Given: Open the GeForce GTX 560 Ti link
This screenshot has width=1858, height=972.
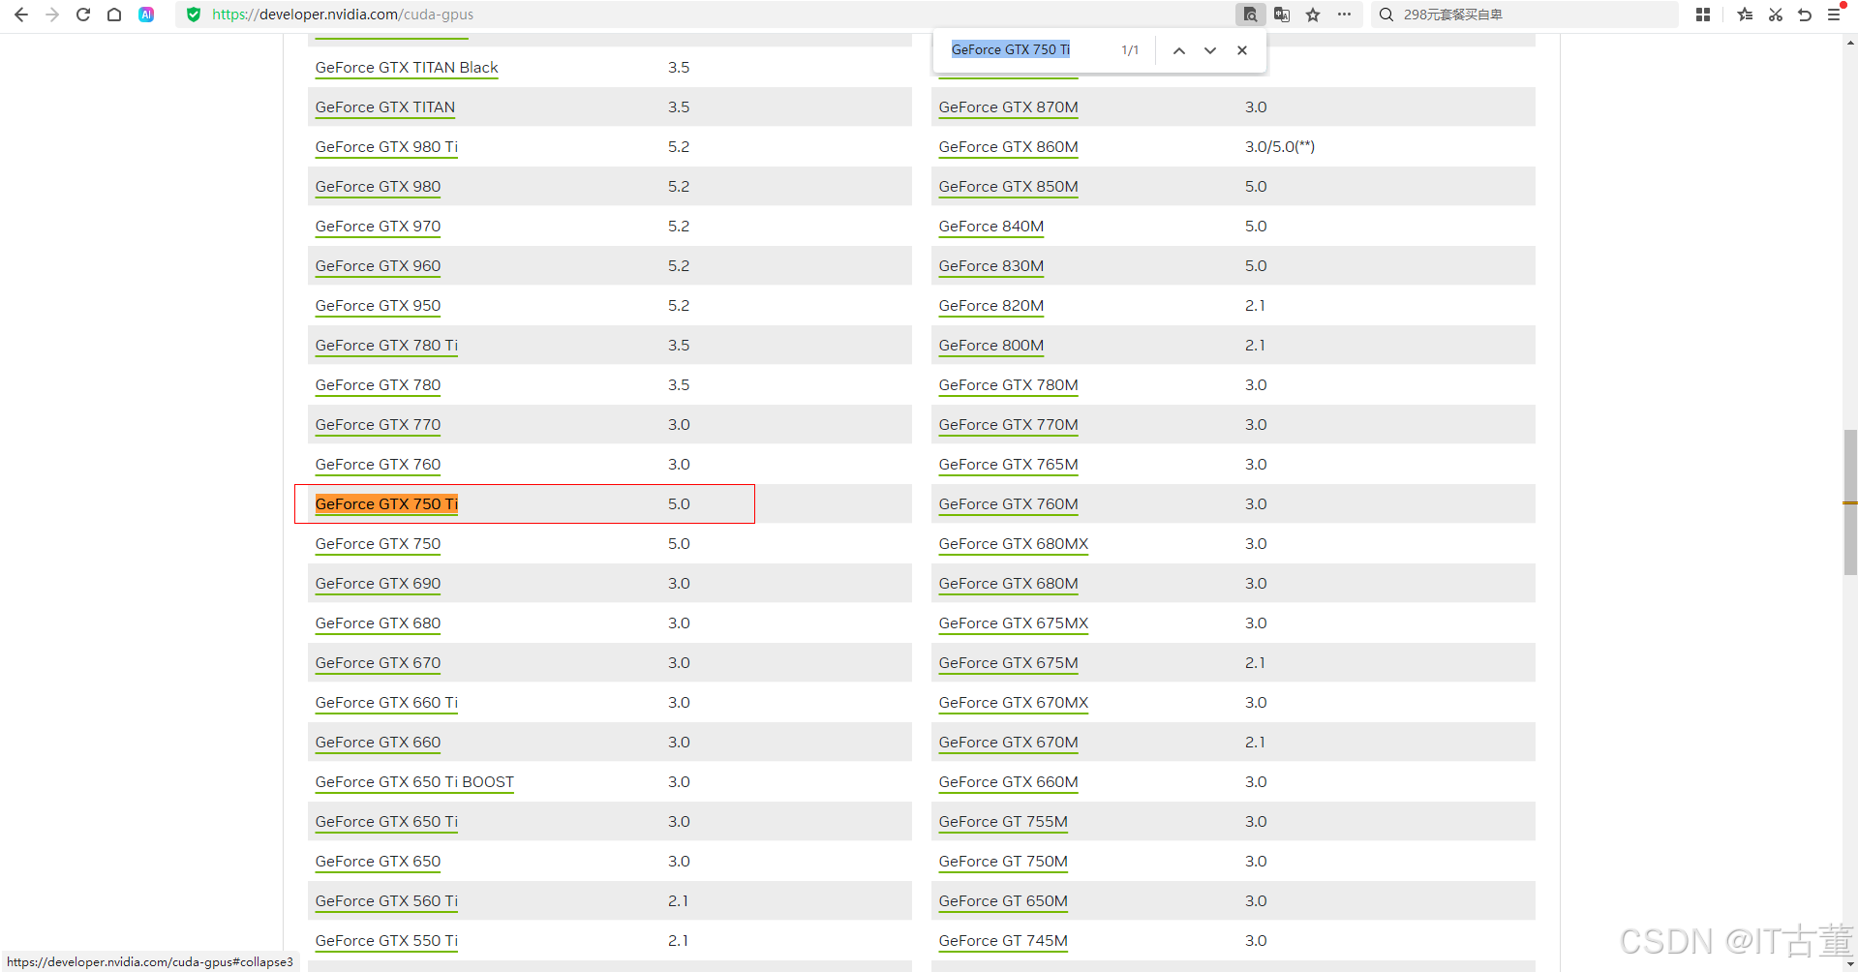Looking at the screenshot, I should coord(386,901).
